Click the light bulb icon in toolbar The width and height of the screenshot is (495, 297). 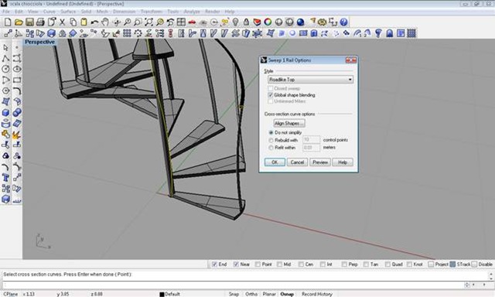(235, 22)
